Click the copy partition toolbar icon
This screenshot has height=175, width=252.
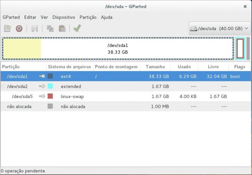click(50, 29)
